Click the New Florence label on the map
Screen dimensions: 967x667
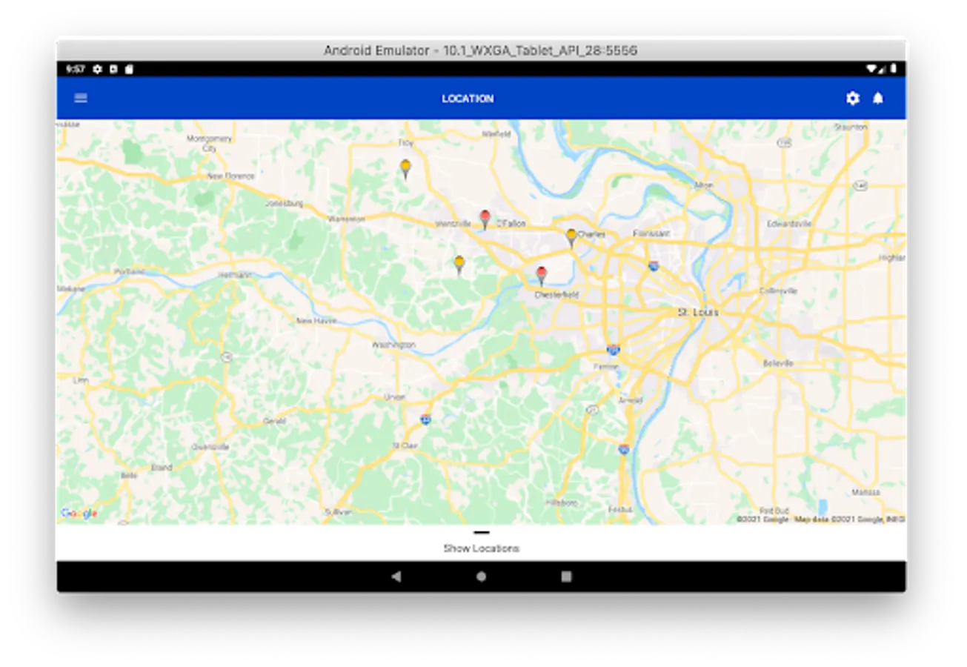click(231, 176)
